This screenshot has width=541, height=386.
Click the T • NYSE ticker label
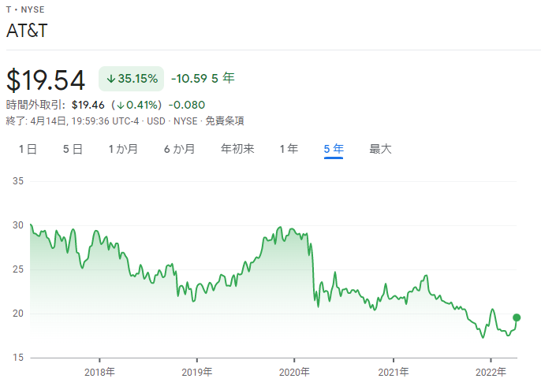25,9
